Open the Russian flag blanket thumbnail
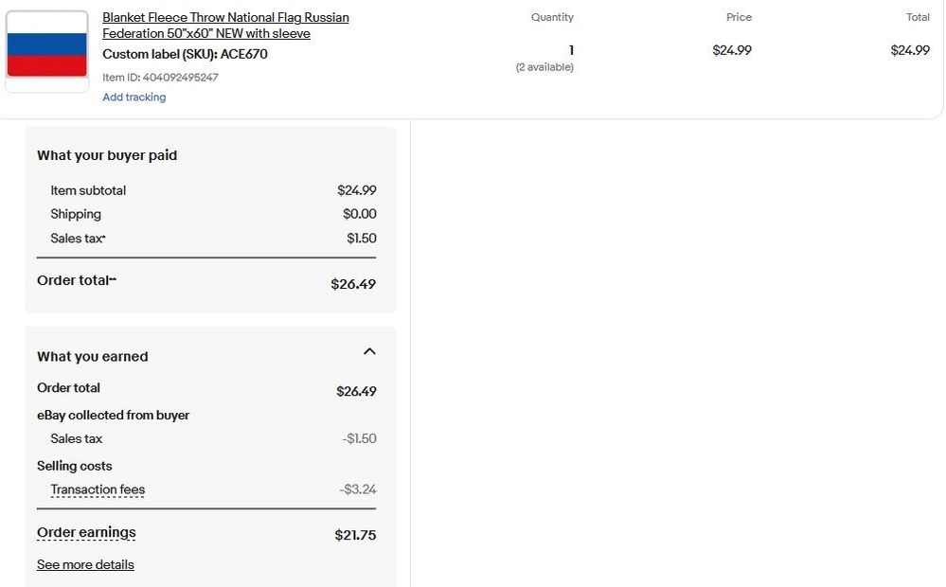Screen dimensions: 946x587 (47, 51)
